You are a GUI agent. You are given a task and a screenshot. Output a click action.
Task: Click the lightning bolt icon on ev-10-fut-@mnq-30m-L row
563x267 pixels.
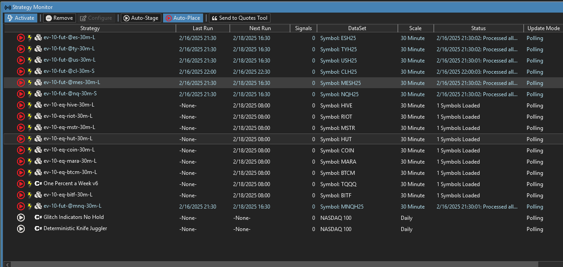coord(30,206)
